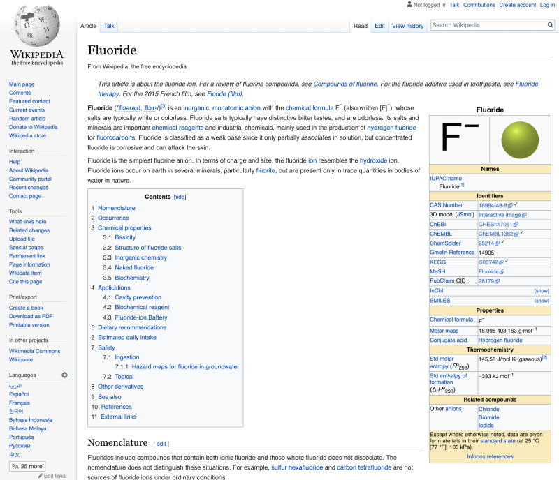Open the hydrogen fluoride link in intro
This screenshot has height=480, width=559.
391,128
